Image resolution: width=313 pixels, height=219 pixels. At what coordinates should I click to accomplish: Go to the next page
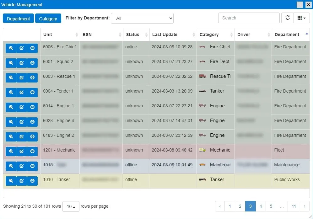click(305, 206)
